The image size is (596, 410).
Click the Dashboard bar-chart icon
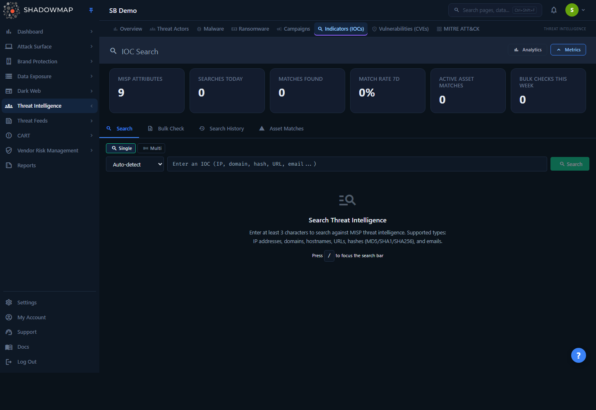pos(9,31)
